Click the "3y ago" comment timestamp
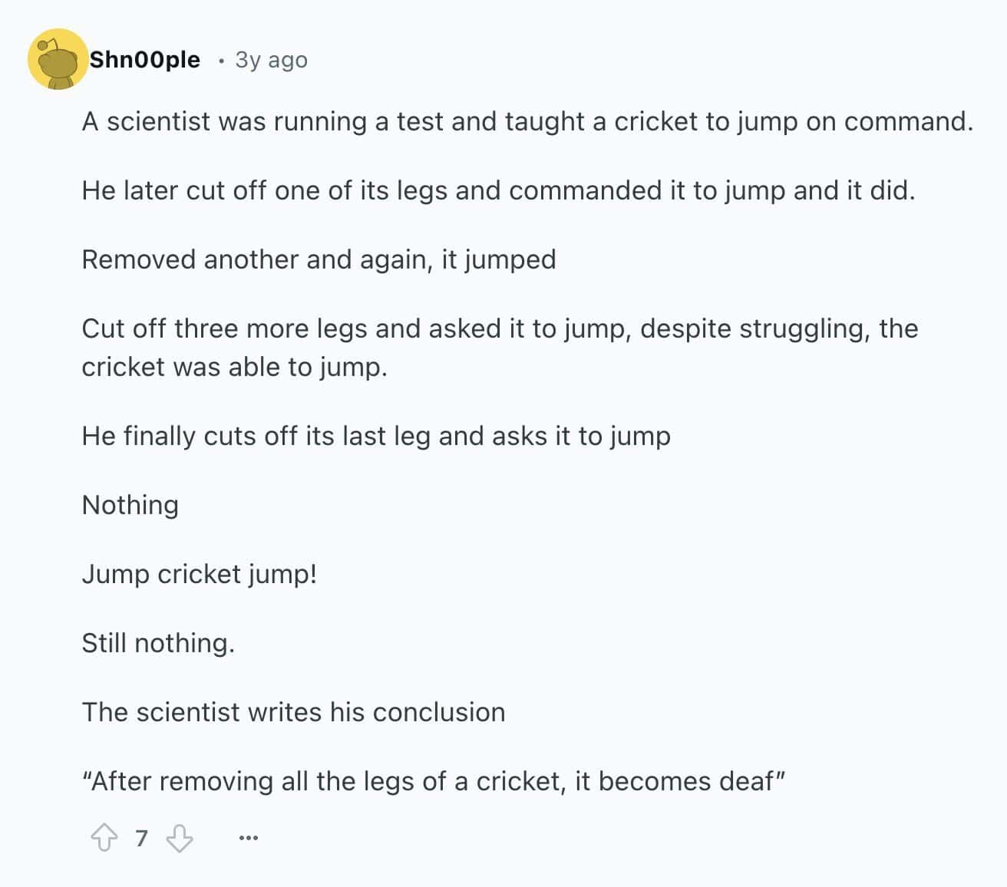This screenshot has width=1007, height=887. (271, 60)
